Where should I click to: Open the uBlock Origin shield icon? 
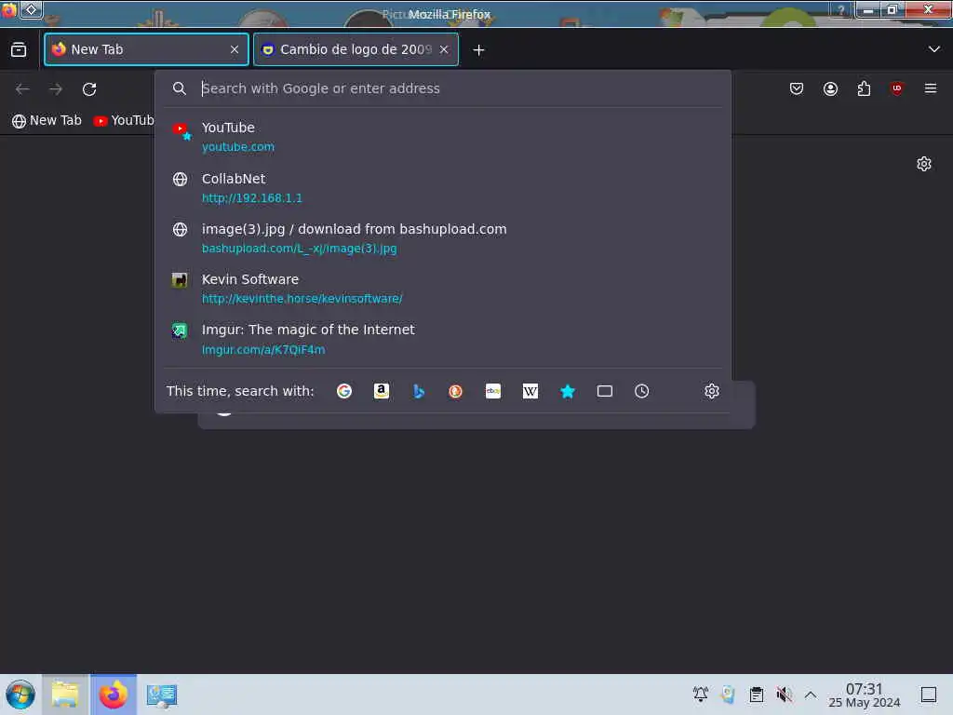pos(896,88)
